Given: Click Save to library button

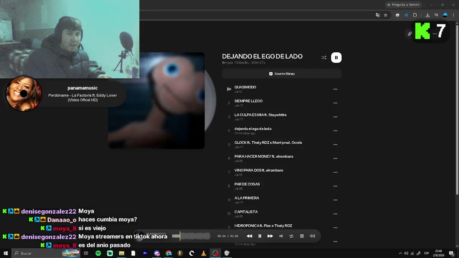Looking at the screenshot, I should click(282, 74).
